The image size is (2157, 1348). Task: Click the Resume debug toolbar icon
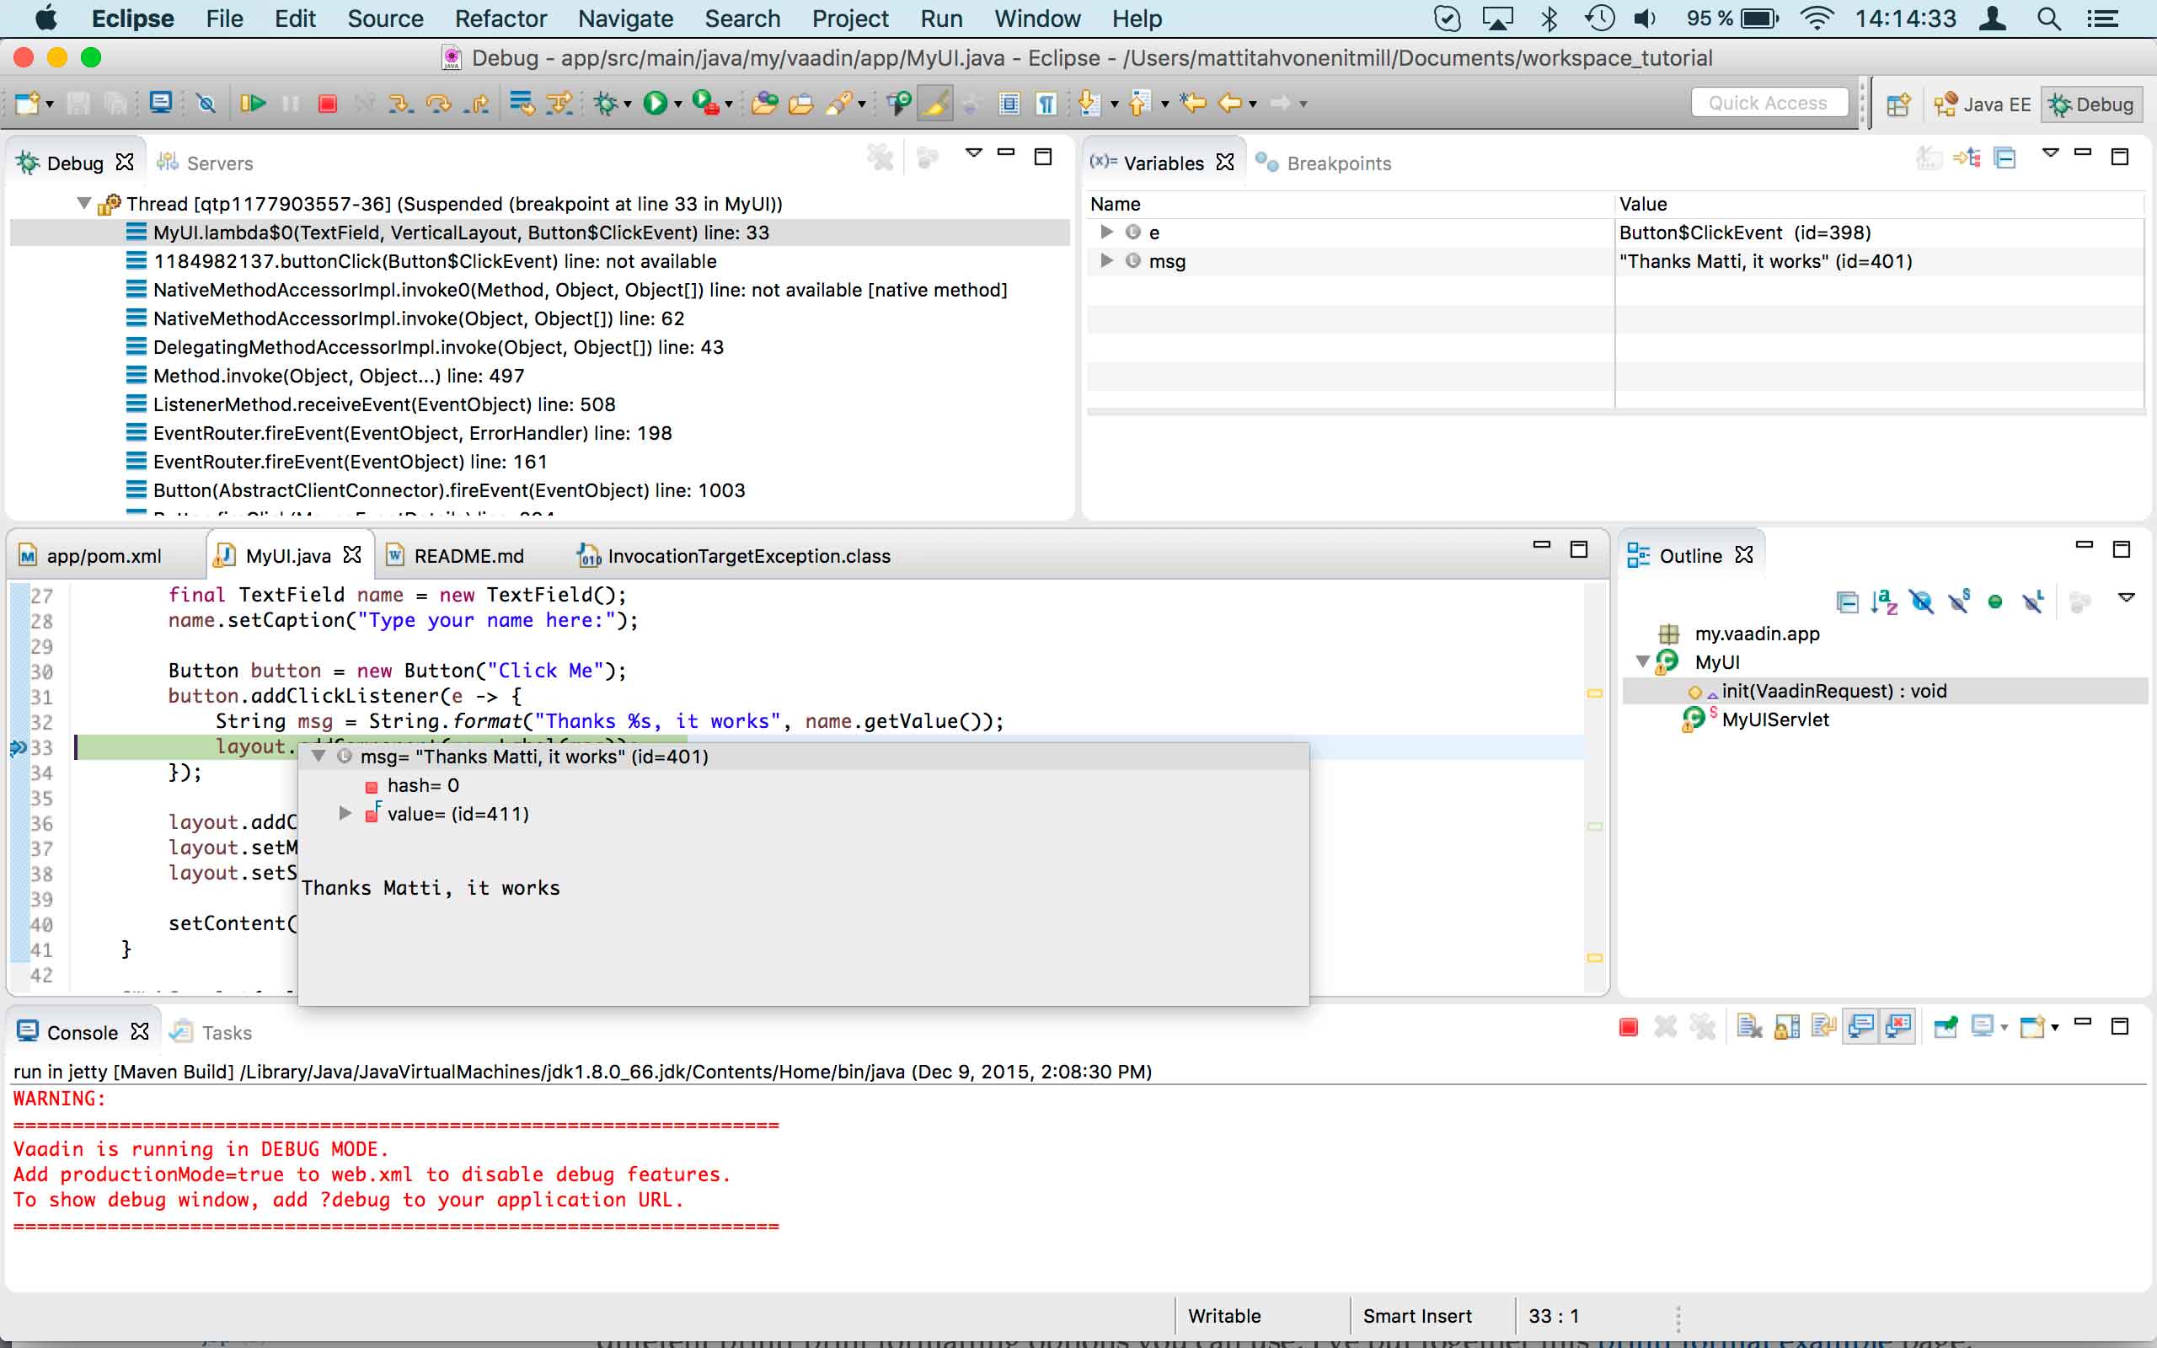click(x=252, y=104)
